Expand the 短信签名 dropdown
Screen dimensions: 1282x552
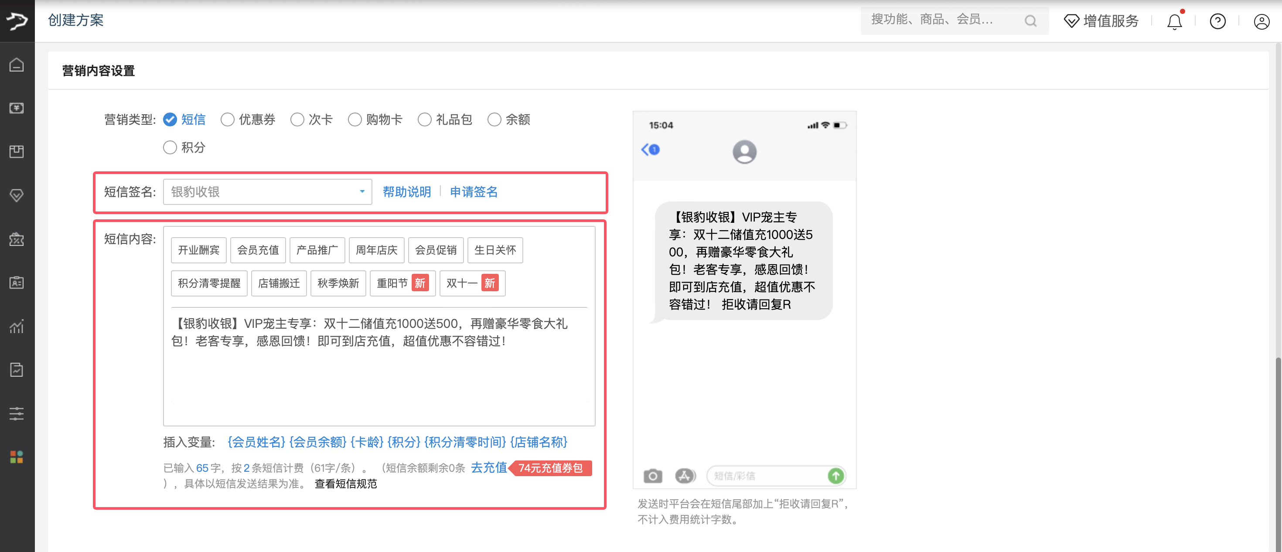[x=267, y=192]
